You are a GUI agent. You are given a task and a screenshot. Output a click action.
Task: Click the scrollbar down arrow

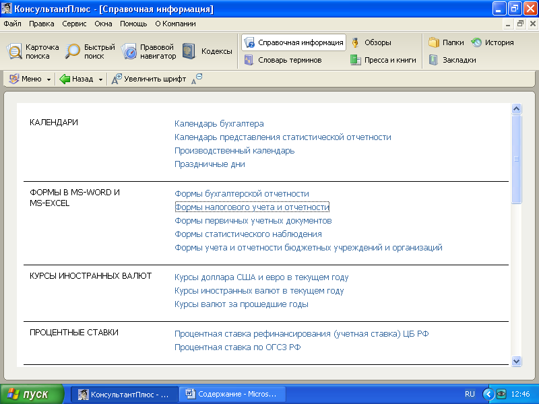[x=516, y=361]
